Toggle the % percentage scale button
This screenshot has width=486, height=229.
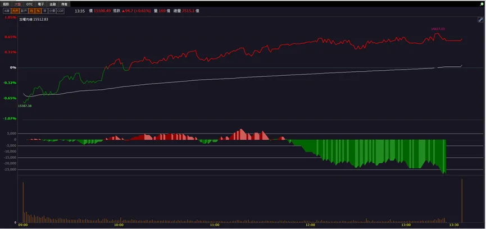(x=38, y=11)
